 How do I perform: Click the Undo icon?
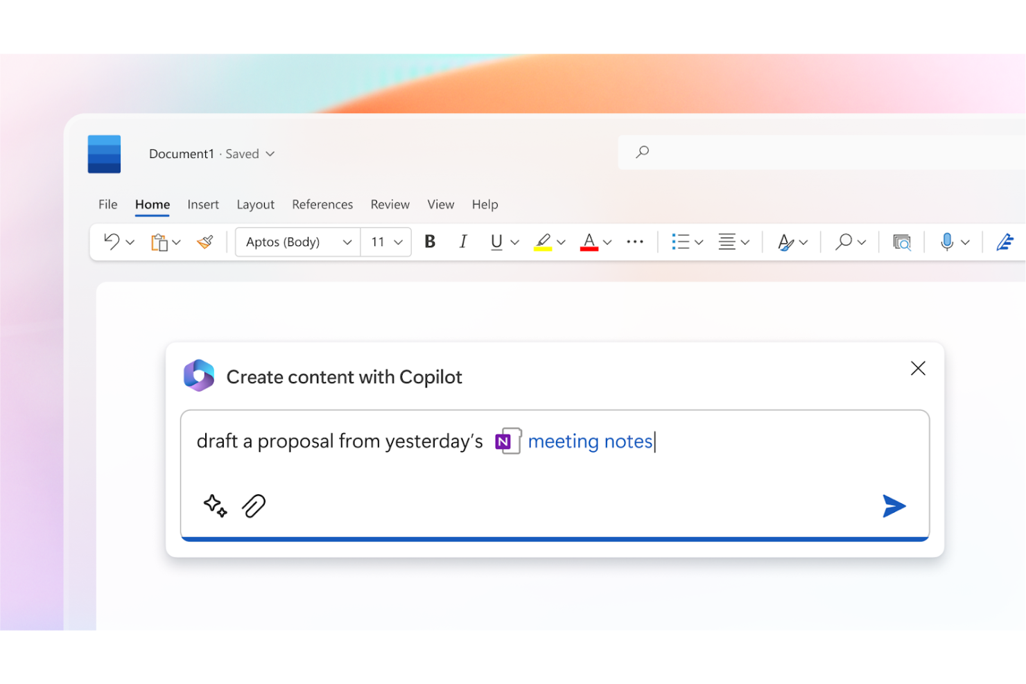pos(111,241)
